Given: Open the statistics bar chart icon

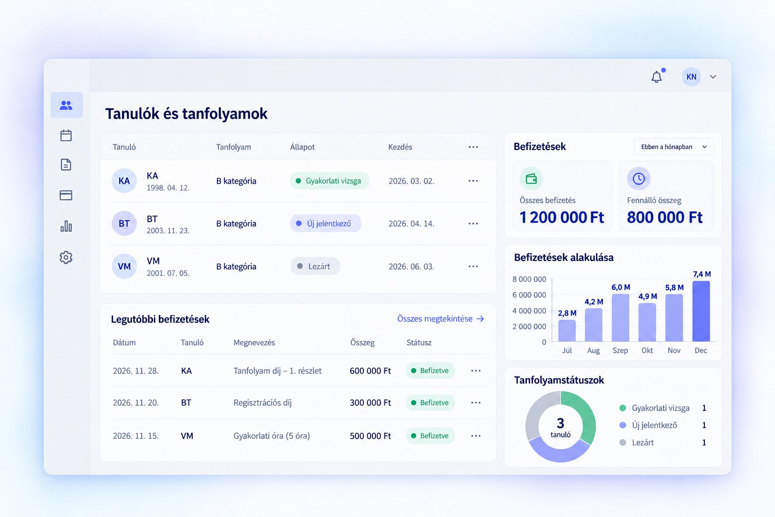Looking at the screenshot, I should [66, 226].
